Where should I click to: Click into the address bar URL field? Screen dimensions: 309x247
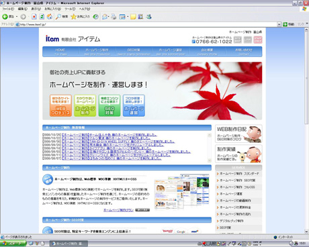[x=146, y=24]
